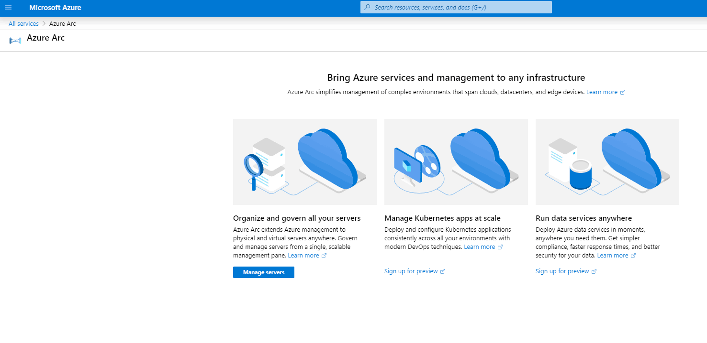Open Learn more in servers description
This screenshot has width=707, height=343.
coord(303,256)
